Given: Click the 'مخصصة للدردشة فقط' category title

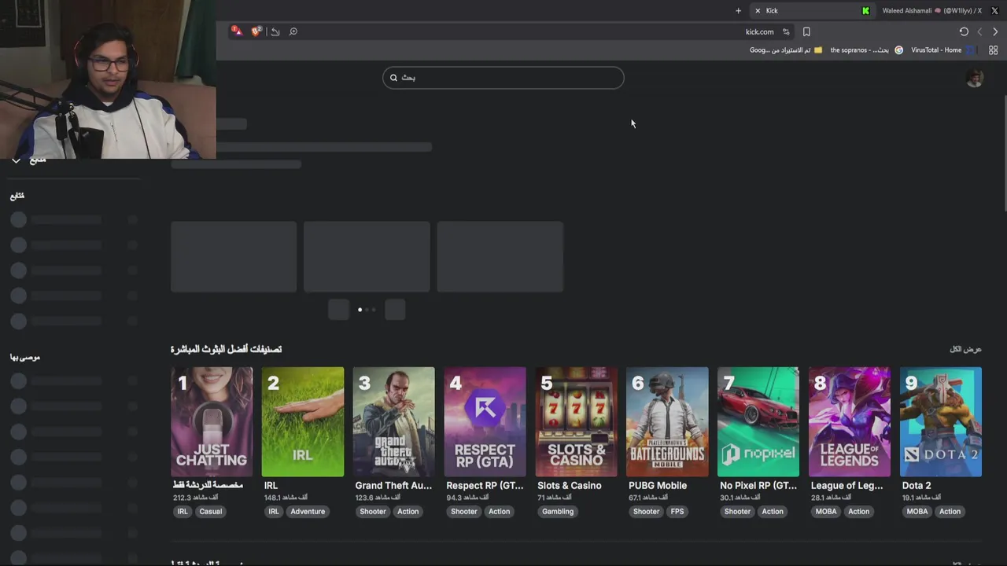Looking at the screenshot, I should pyautogui.click(x=208, y=485).
